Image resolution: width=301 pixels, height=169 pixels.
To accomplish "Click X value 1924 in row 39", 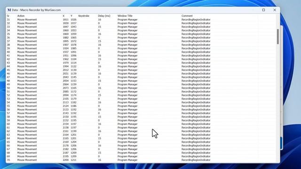I will 66,48.
